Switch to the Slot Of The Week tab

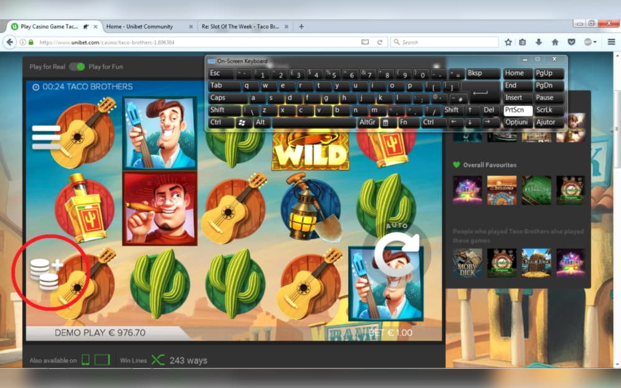[241, 27]
